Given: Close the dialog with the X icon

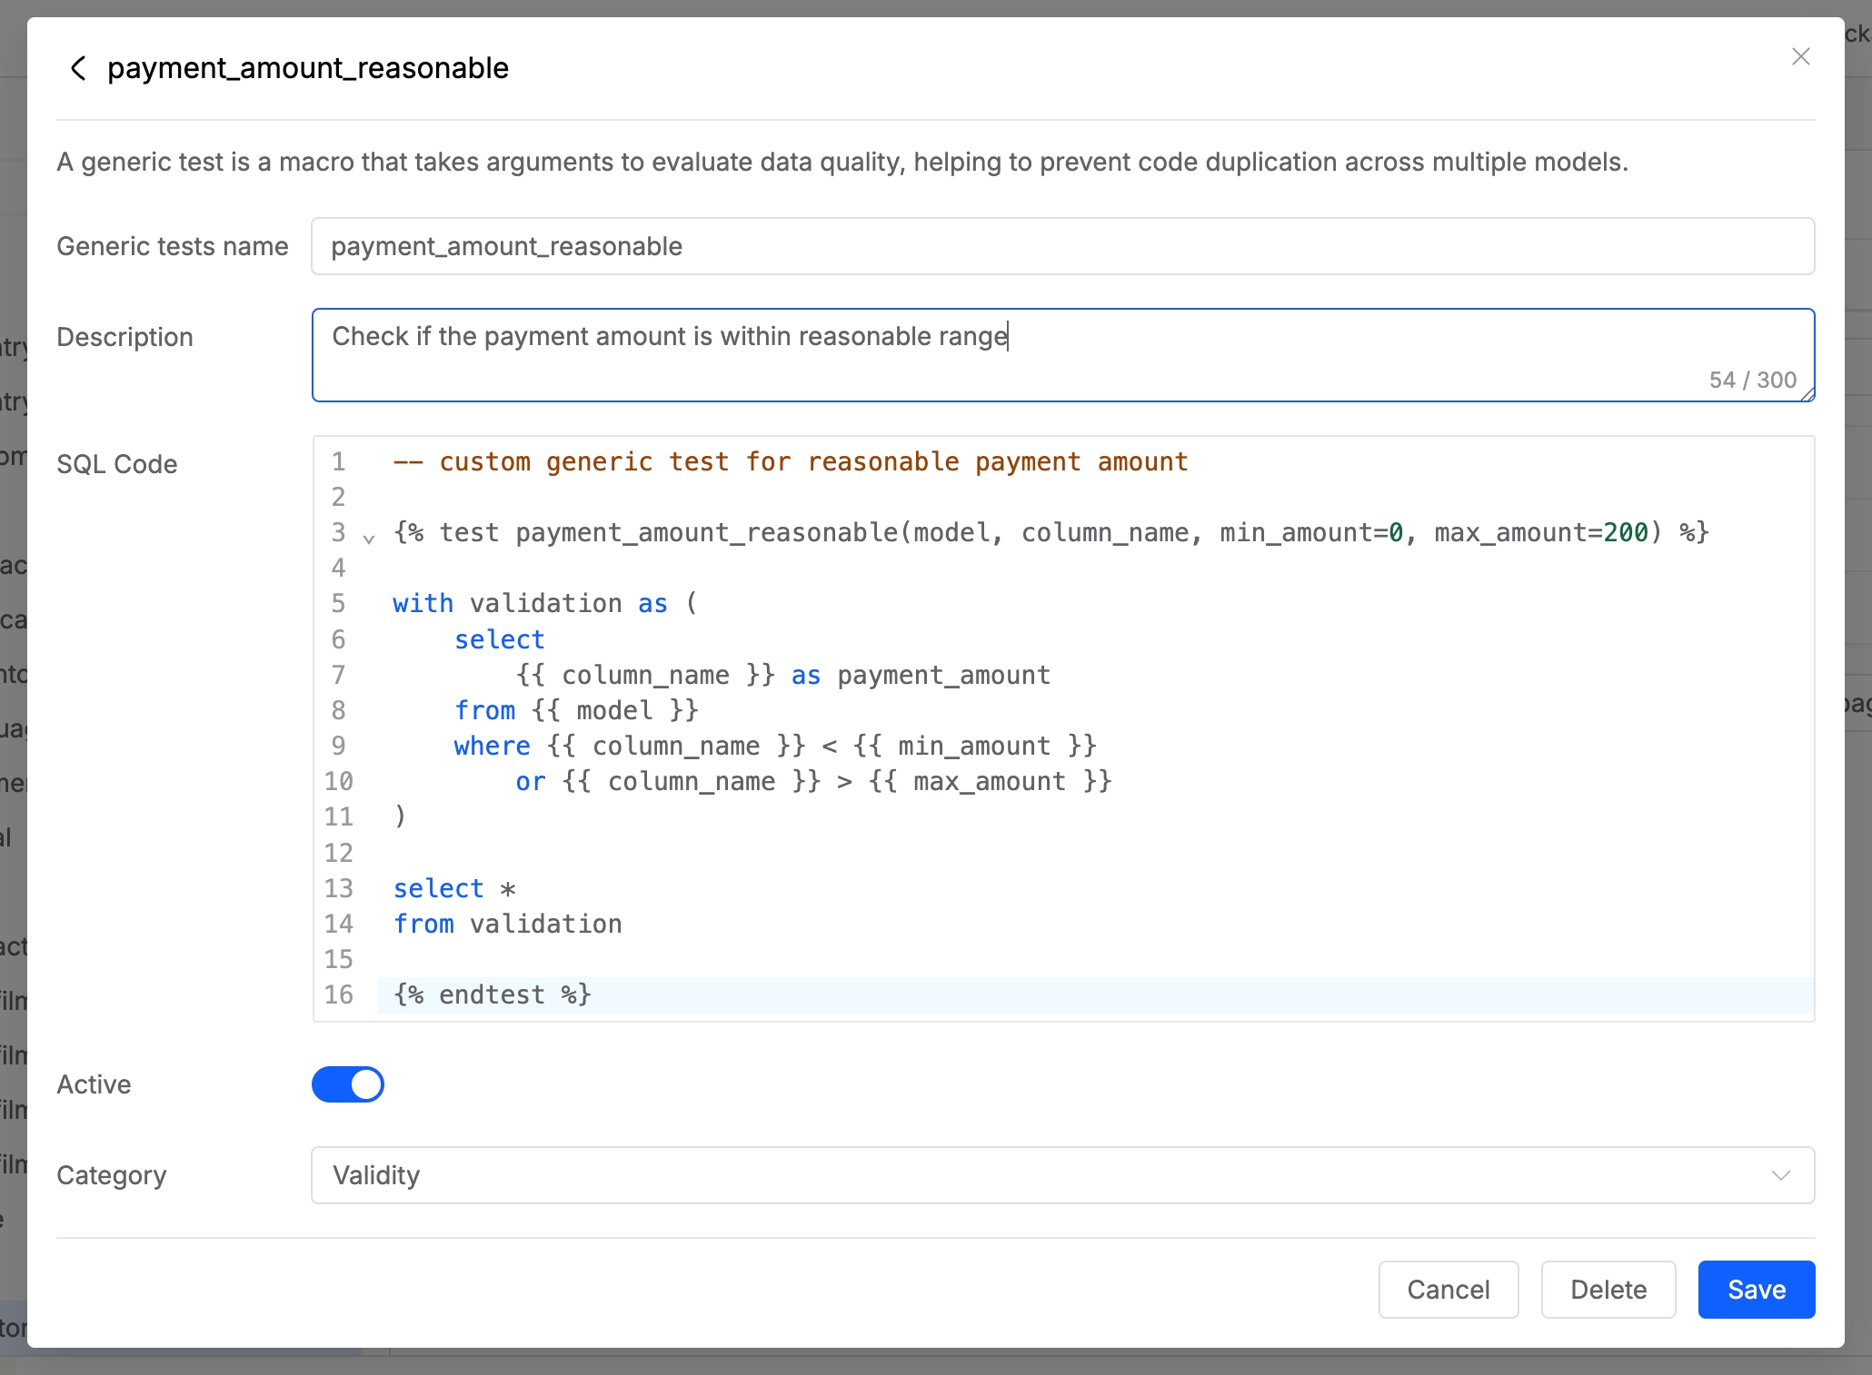Looking at the screenshot, I should pyautogui.click(x=1800, y=56).
